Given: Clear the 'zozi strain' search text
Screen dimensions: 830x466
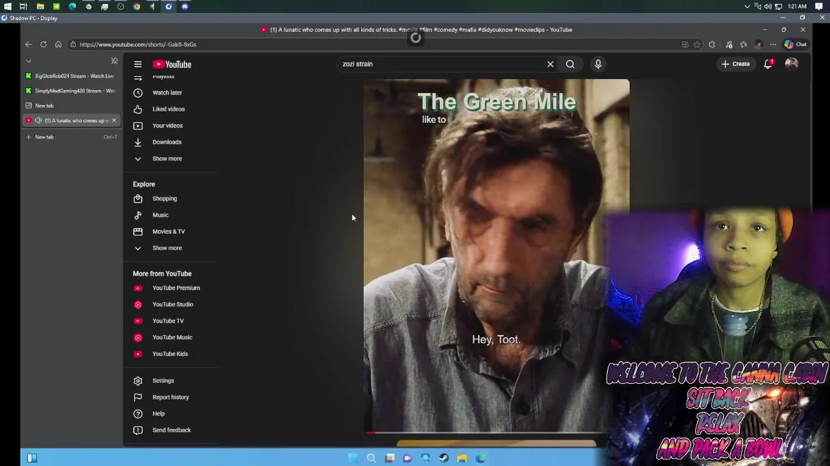Looking at the screenshot, I should 550,64.
